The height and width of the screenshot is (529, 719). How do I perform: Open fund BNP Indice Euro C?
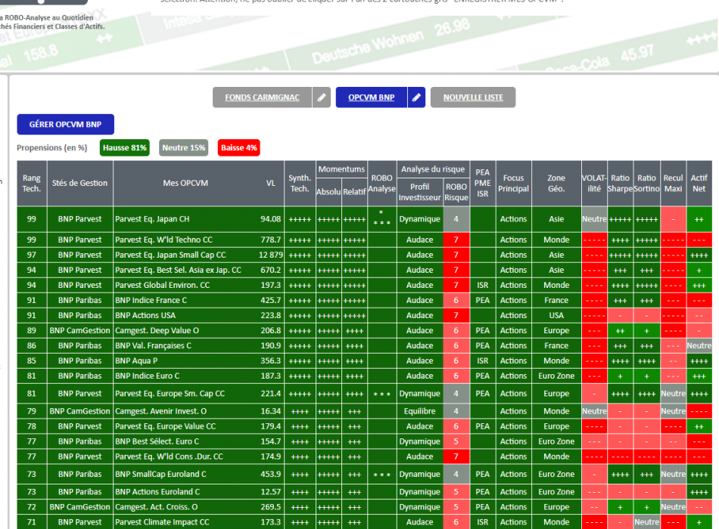pos(147,376)
